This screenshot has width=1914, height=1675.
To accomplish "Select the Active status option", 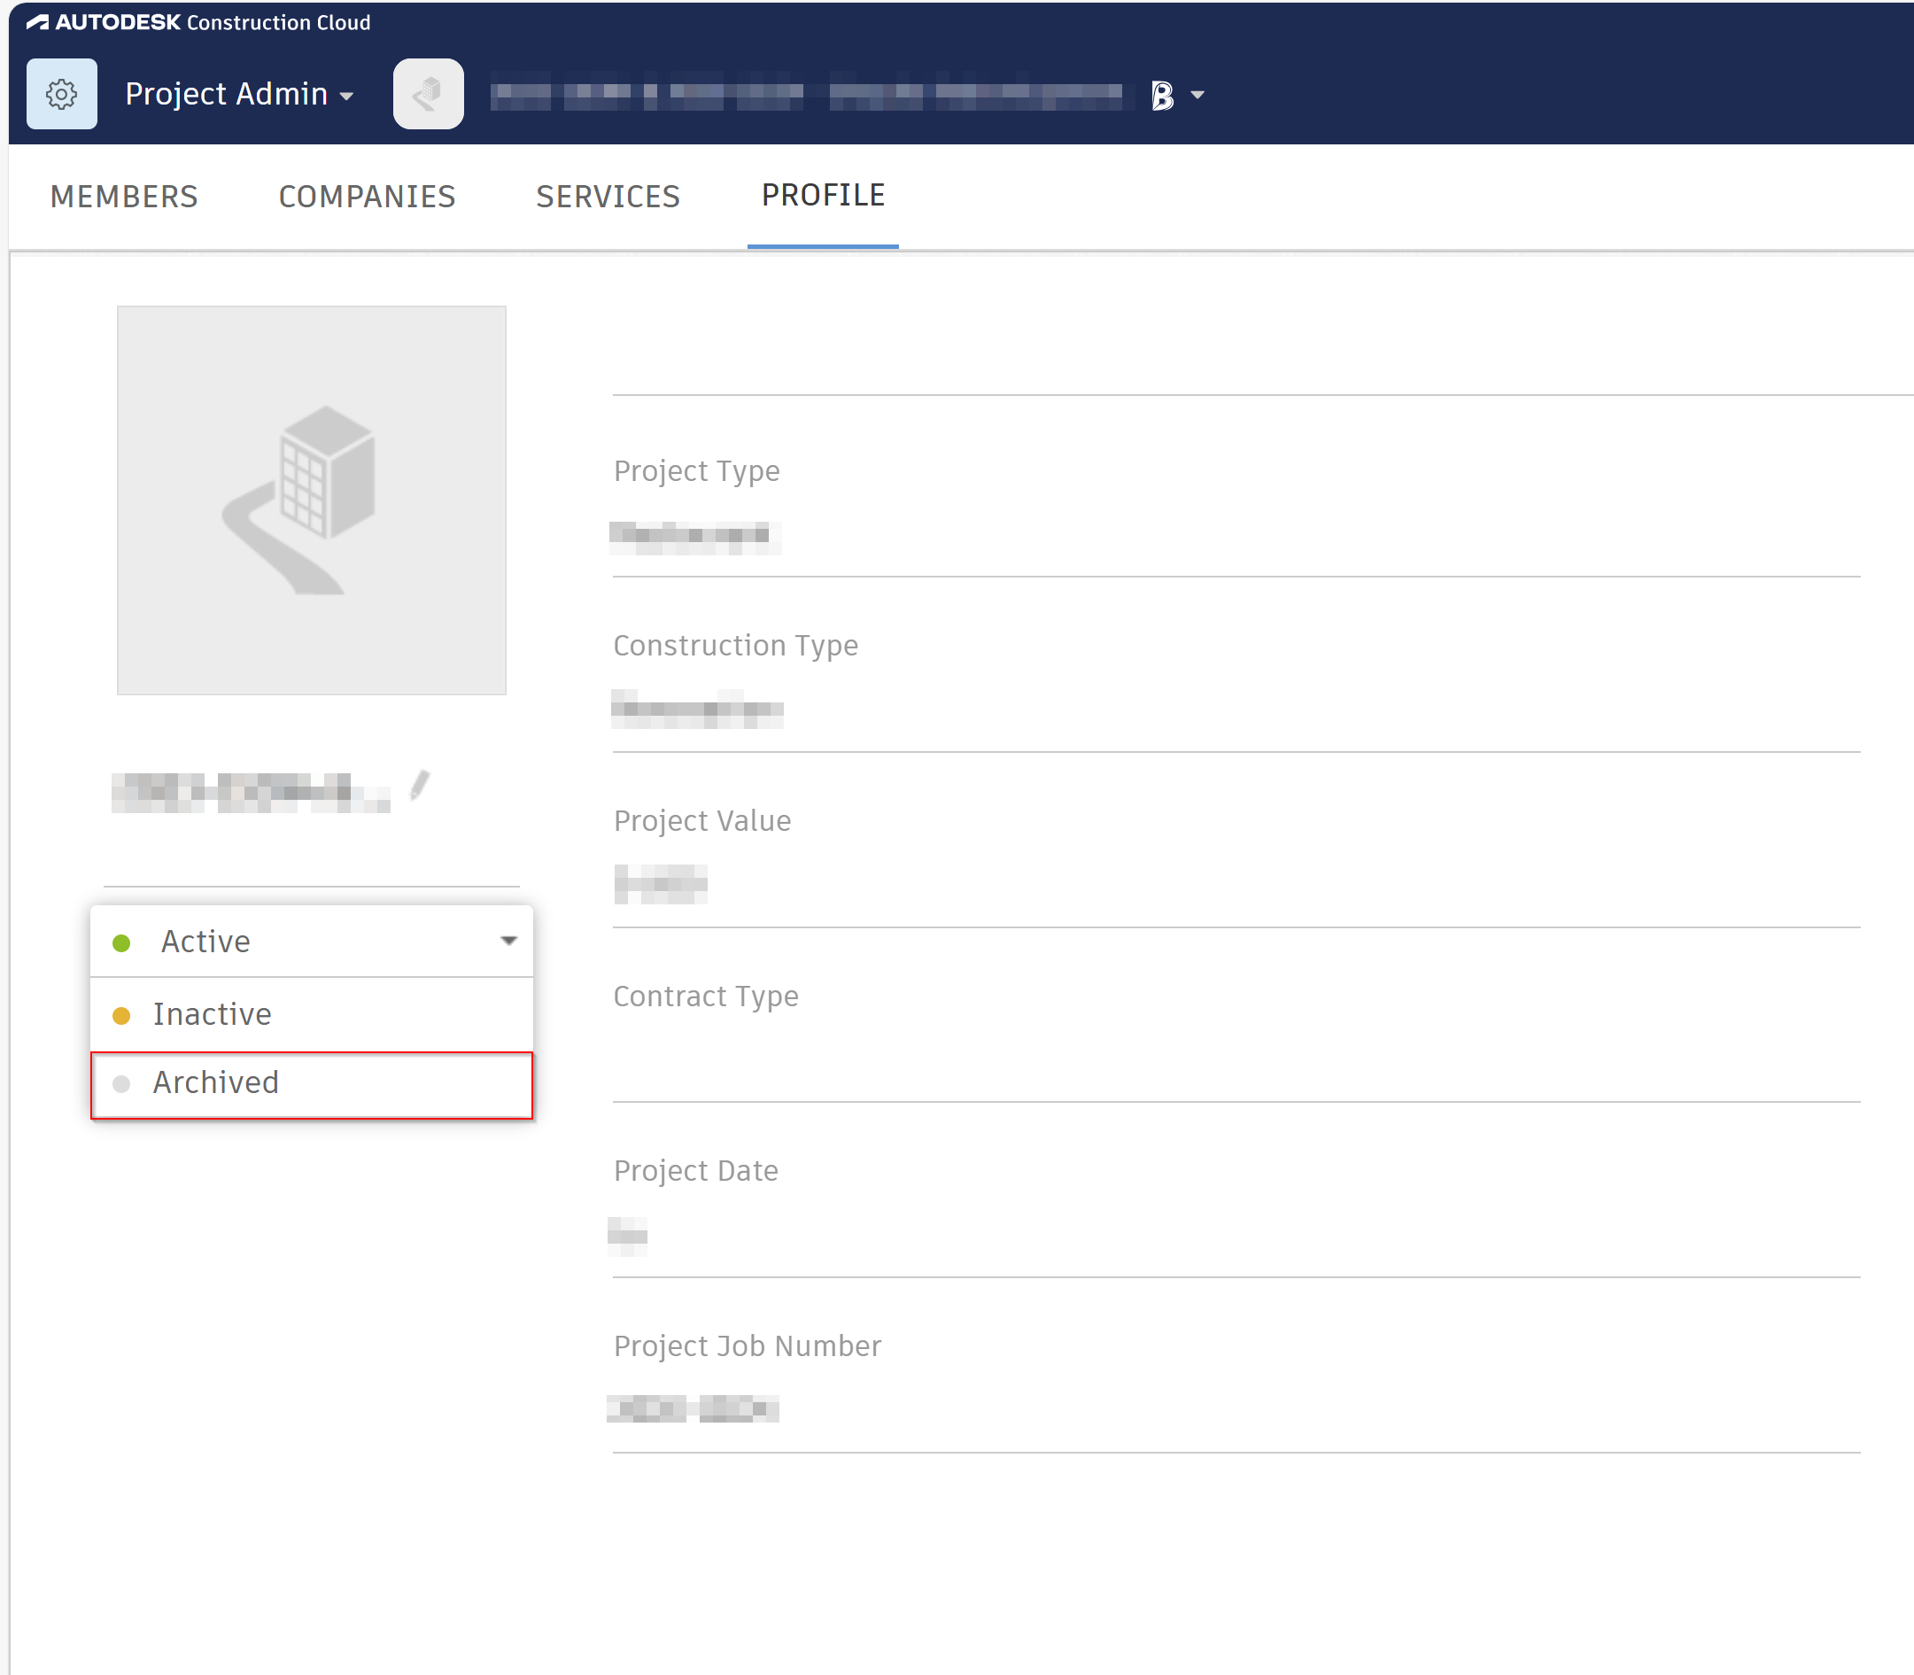I will (x=205, y=942).
